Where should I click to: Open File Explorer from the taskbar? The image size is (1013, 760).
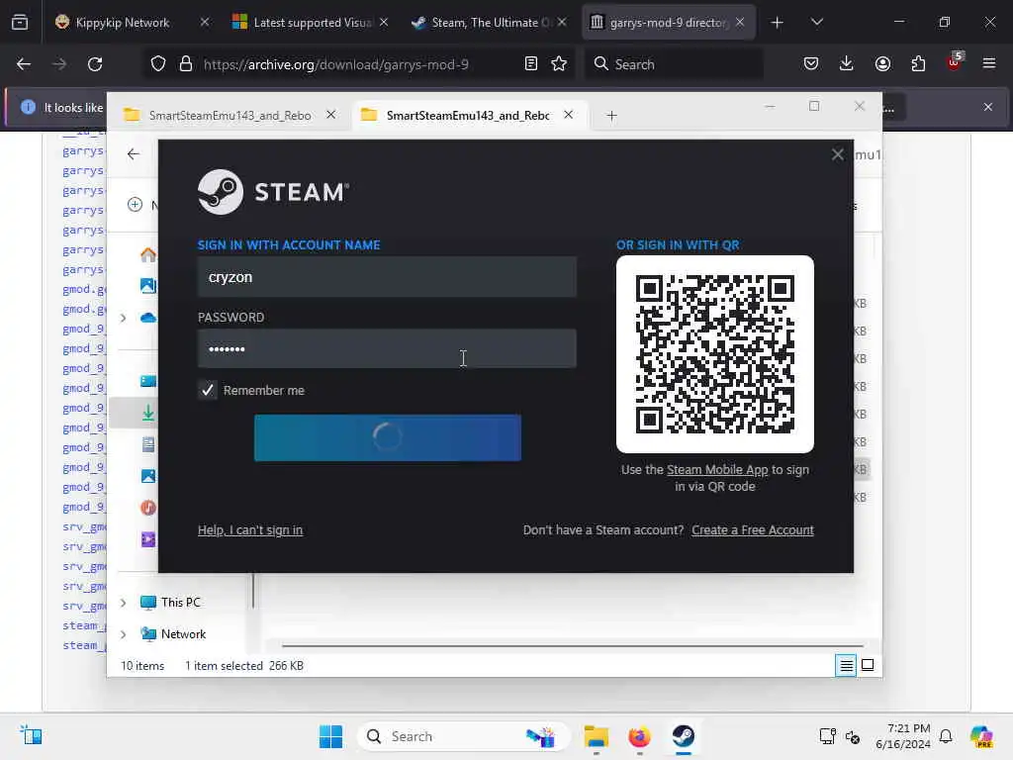coord(596,736)
